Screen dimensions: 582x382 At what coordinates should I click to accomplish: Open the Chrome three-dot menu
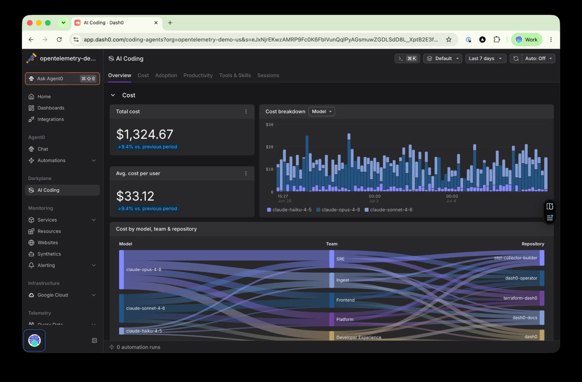click(x=551, y=40)
